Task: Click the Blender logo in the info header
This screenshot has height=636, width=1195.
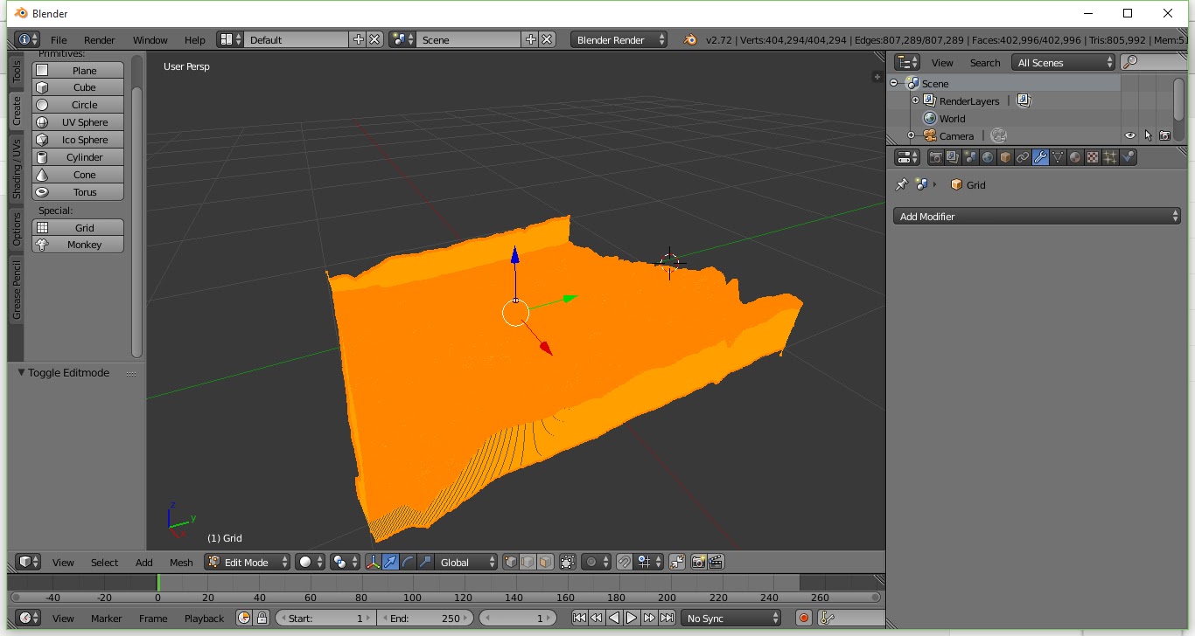Action: coord(690,39)
